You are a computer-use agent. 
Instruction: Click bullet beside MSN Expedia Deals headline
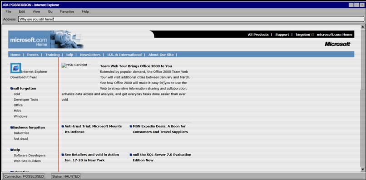click(x=131, y=126)
